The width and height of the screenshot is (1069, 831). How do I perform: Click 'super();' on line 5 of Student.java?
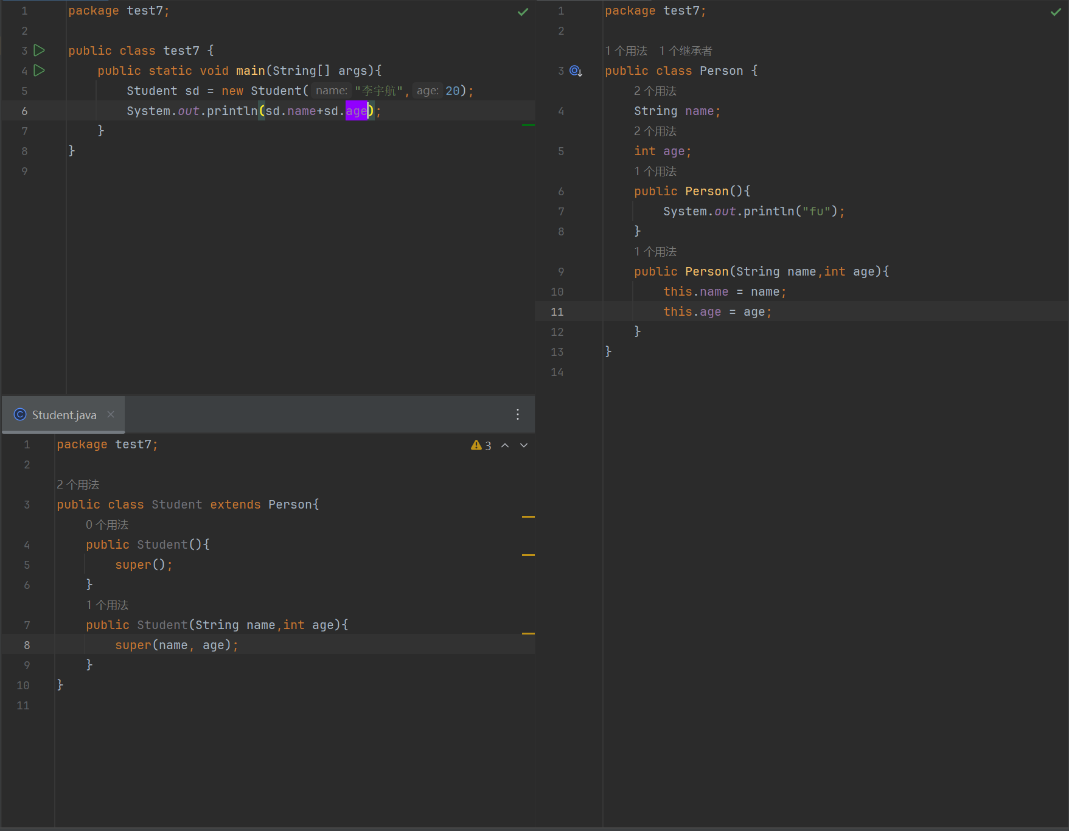coord(144,565)
